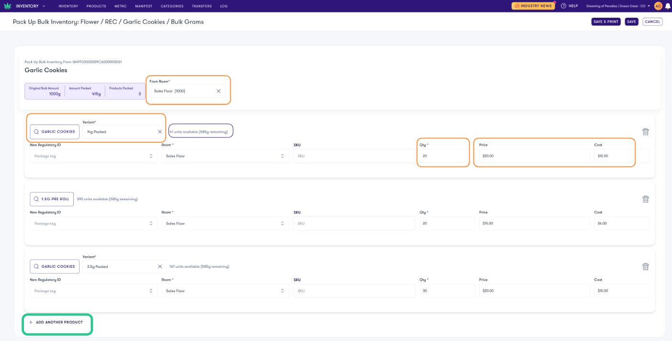Click the Save & Print button

click(x=606, y=22)
